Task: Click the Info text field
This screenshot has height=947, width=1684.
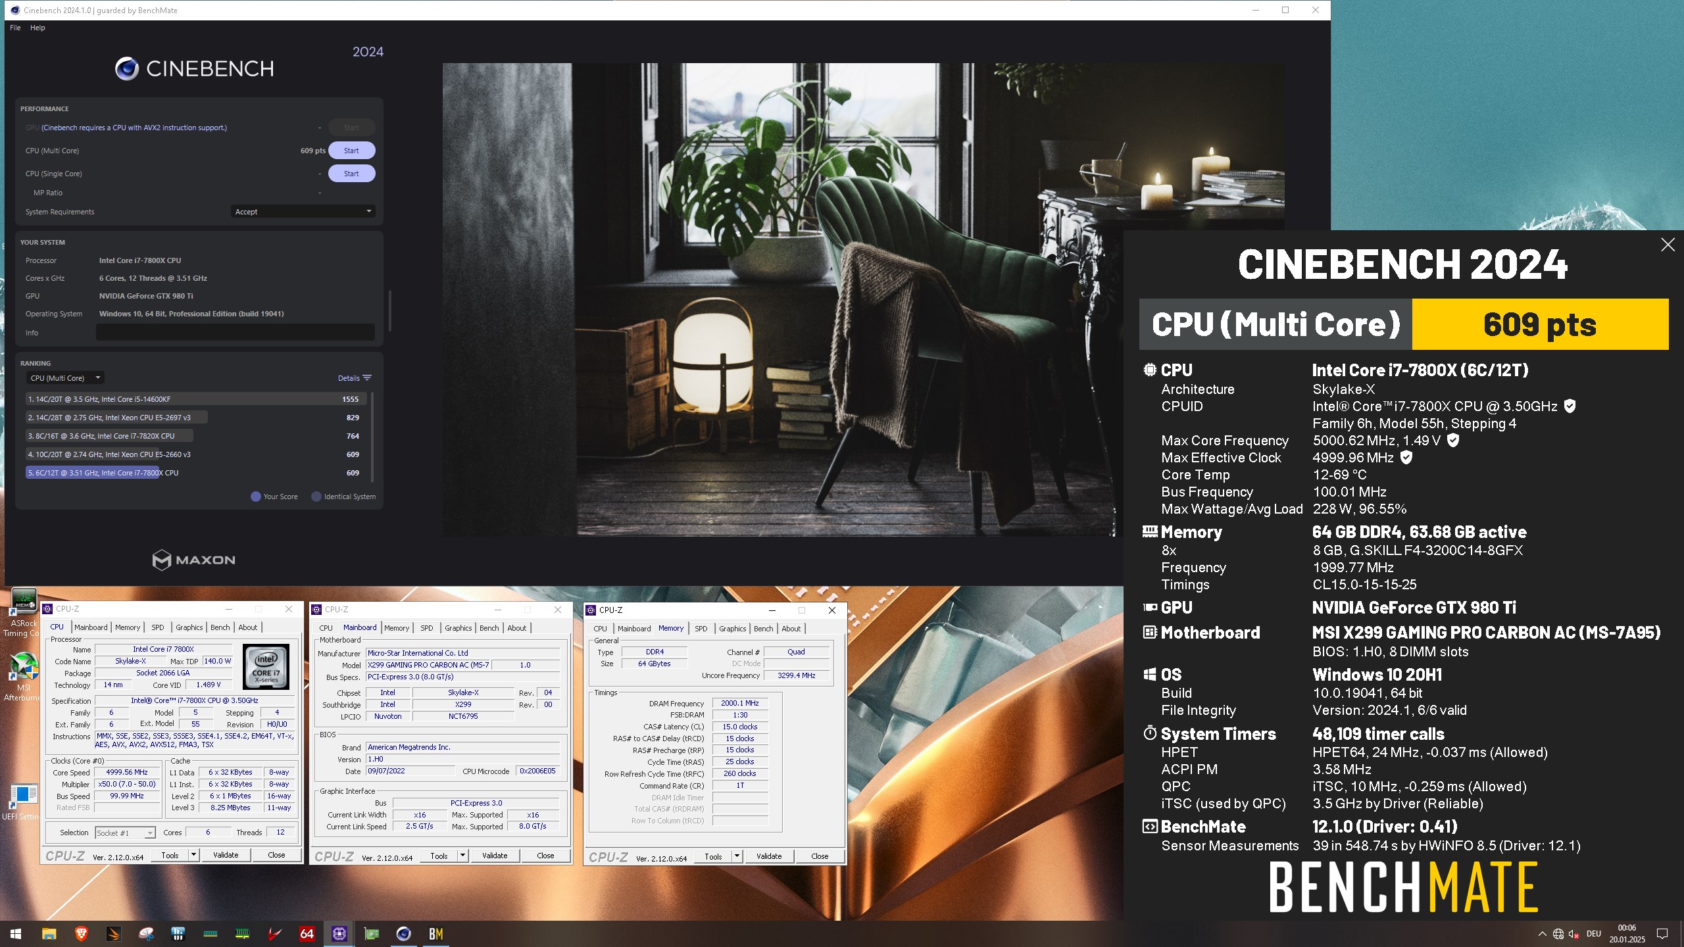Action: (235, 332)
